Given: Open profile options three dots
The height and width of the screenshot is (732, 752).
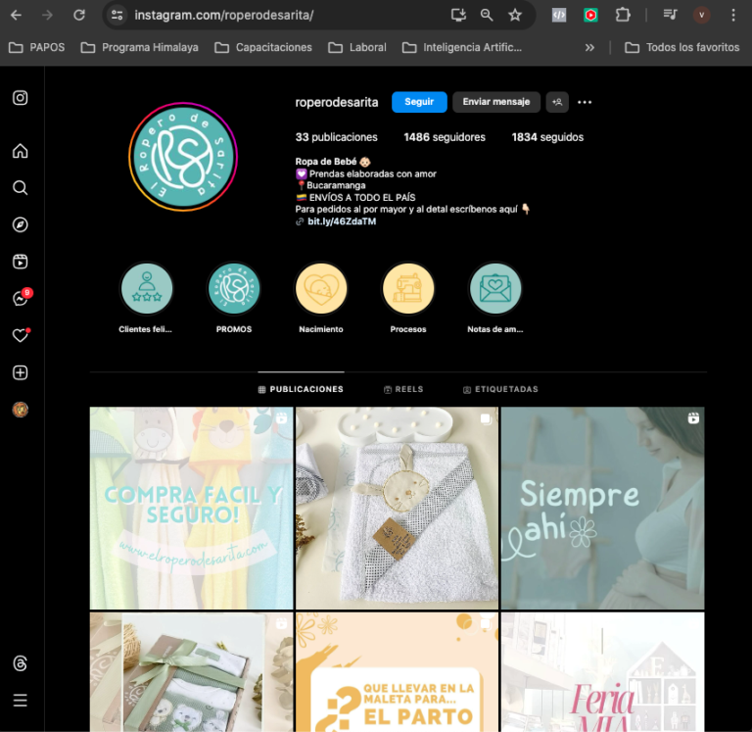Looking at the screenshot, I should point(585,102).
